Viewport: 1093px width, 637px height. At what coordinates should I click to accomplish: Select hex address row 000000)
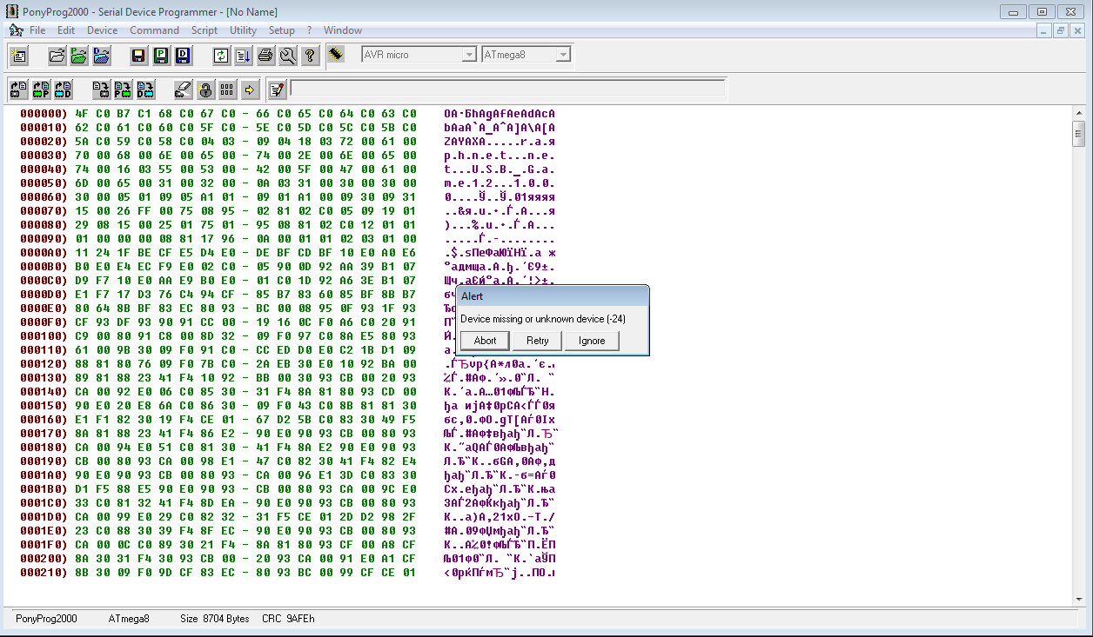pyautogui.click(x=44, y=114)
